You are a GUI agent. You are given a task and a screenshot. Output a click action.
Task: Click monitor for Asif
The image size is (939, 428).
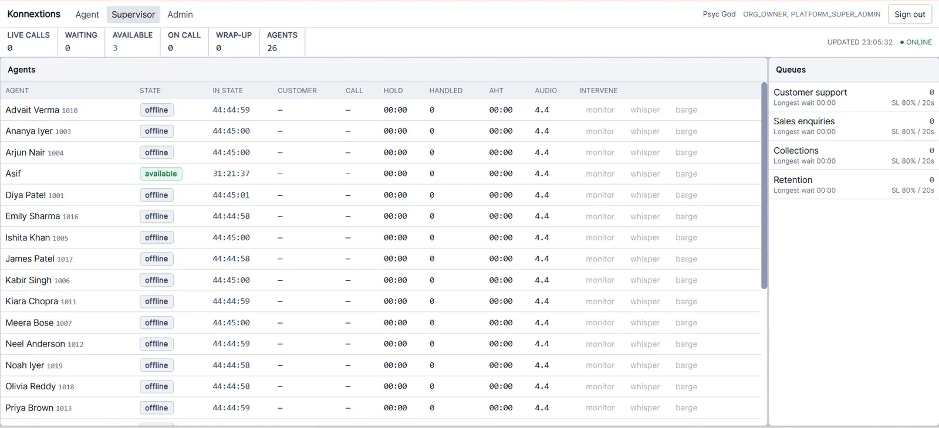pyautogui.click(x=600, y=174)
